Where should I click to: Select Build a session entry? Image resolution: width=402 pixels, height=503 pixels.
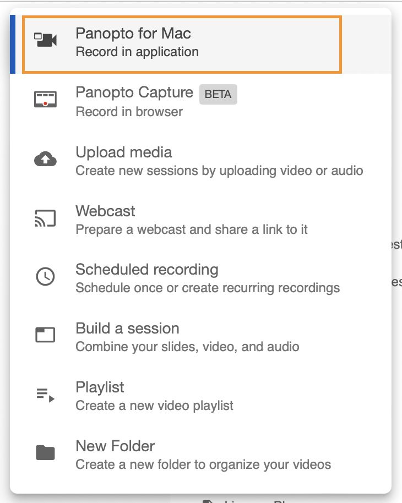click(x=127, y=329)
